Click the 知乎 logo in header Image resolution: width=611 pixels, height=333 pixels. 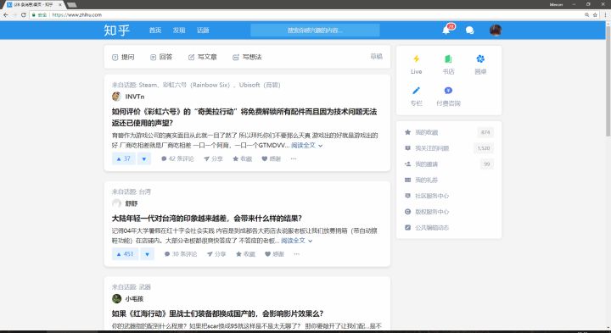click(x=116, y=31)
